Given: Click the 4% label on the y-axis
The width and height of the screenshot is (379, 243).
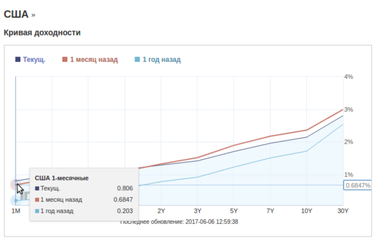Looking at the screenshot, I should pyautogui.click(x=348, y=77).
